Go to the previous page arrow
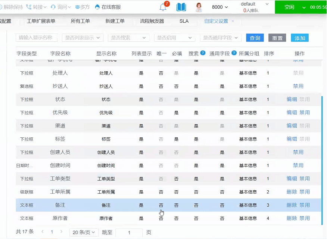327x241 pixels. click(43, 232)
